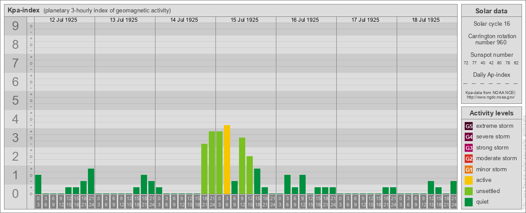526x213 pixels.
Task: Click sunspot number value 72
Action: point(466,63)
